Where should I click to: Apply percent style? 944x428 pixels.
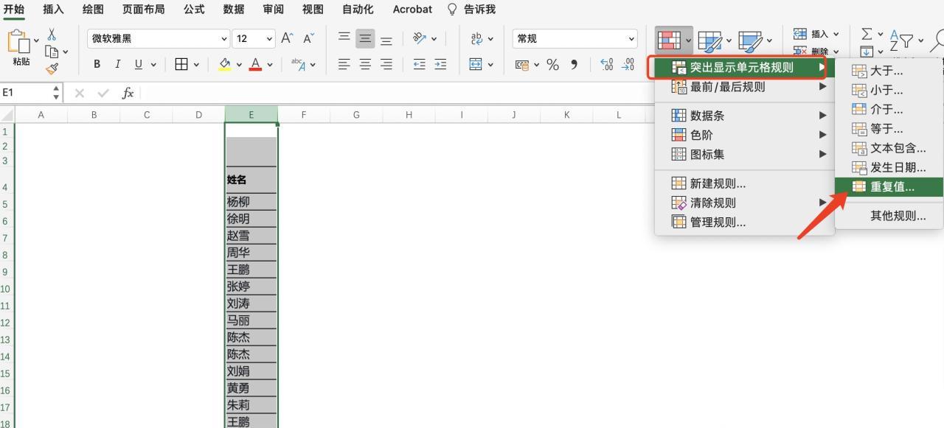[x=552, y=64]
